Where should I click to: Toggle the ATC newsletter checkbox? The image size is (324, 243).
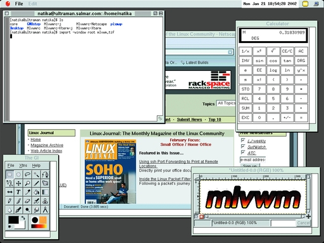click(x=243, y=152)
